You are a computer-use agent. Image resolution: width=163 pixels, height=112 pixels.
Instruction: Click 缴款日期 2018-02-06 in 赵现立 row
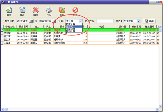150,43
